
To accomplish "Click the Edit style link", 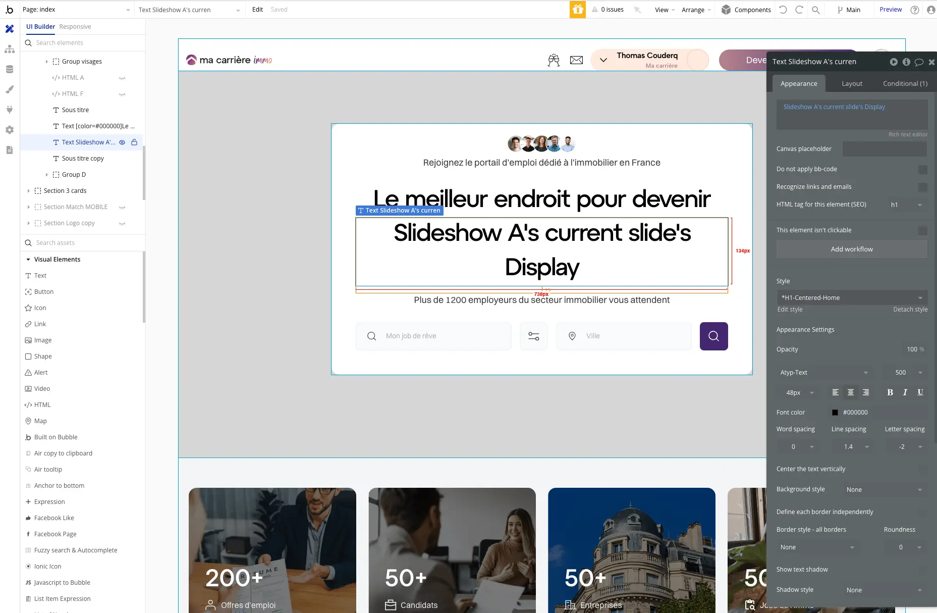I will tap(790, 310).
